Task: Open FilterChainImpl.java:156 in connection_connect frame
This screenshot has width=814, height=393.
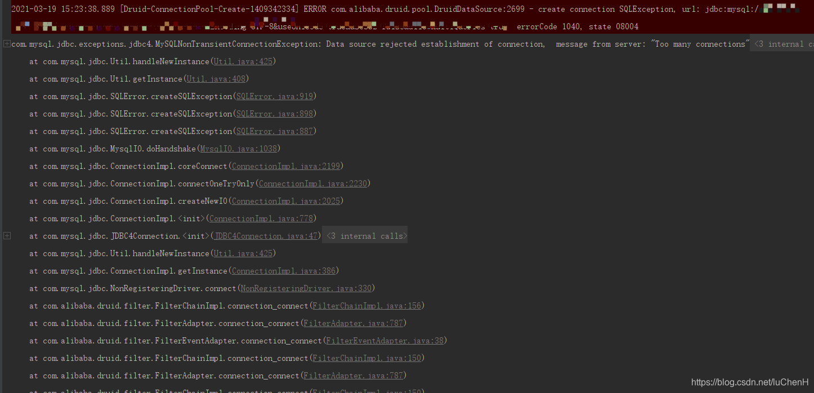Action: 366,306
